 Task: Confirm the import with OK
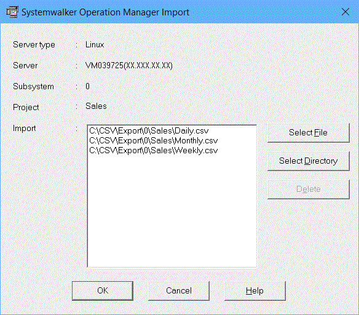pyautogui.click(x=103, y=291)
